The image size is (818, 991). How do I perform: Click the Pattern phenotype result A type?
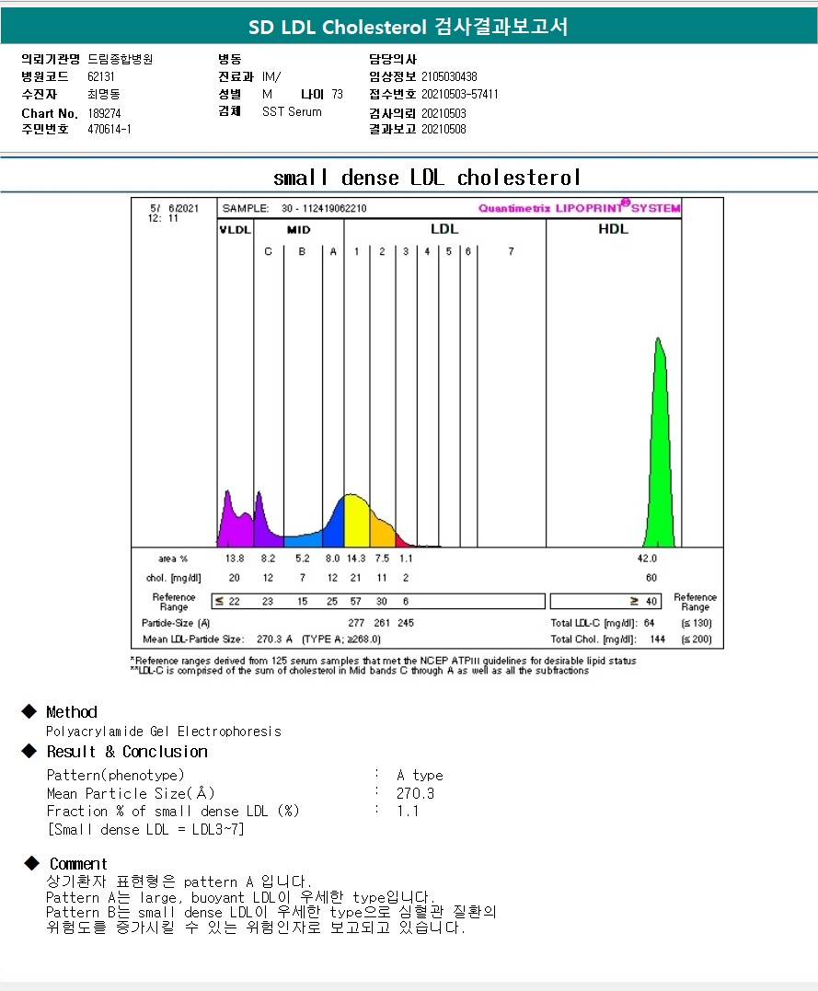(420, 775)
